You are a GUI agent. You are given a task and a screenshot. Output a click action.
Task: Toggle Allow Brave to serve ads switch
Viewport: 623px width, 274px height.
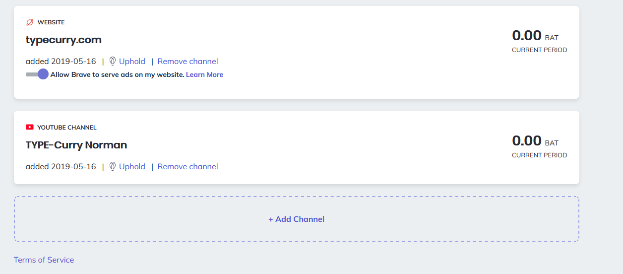pos(37,74)
